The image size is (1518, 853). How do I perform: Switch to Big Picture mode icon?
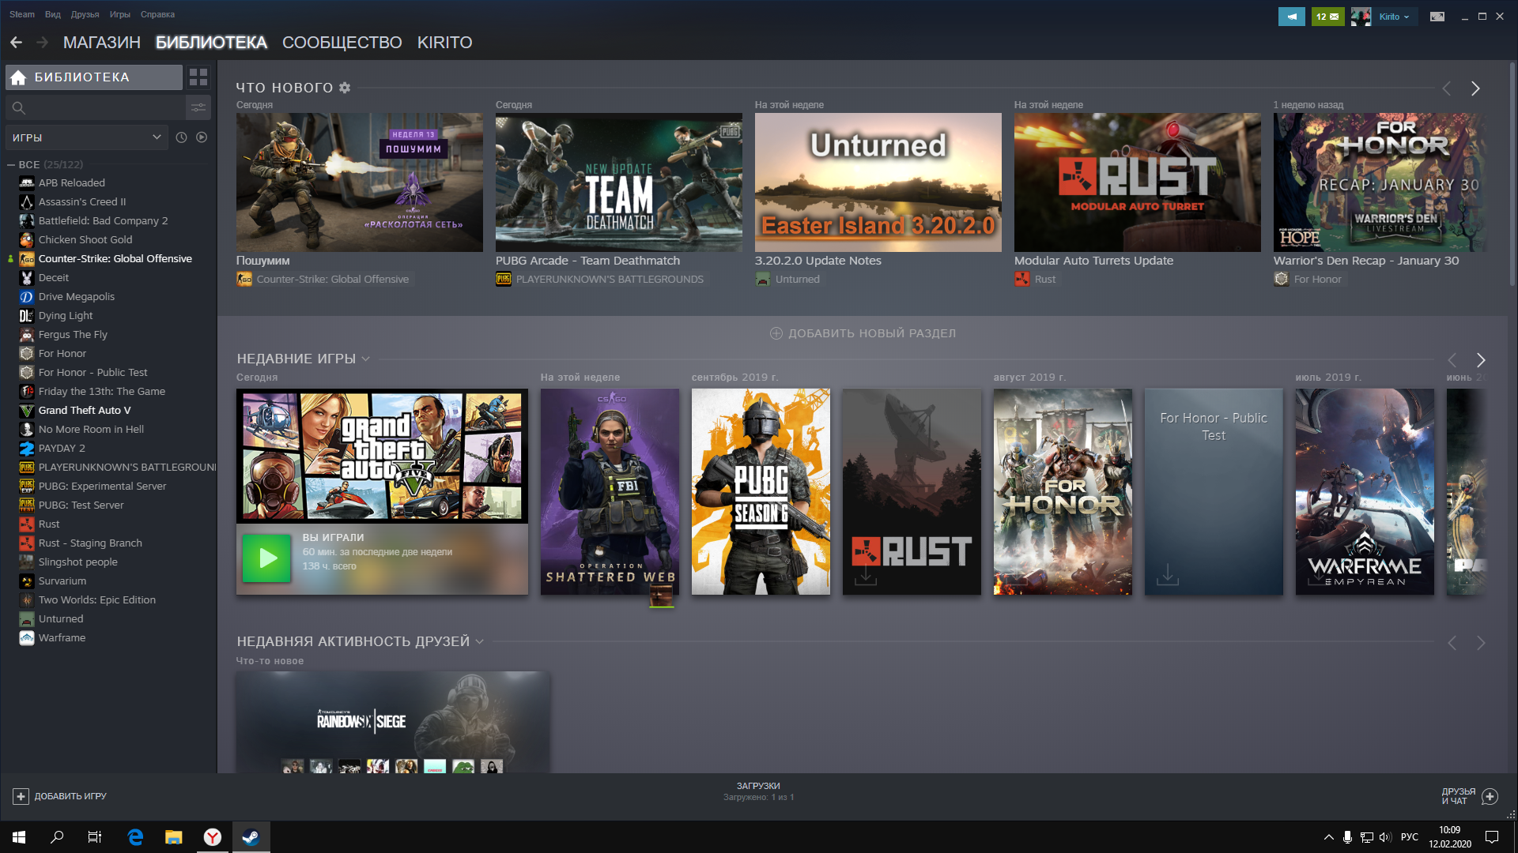click(1437, 17)
